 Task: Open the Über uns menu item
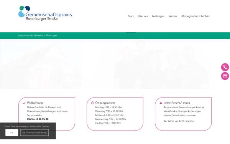pos(143,16)
